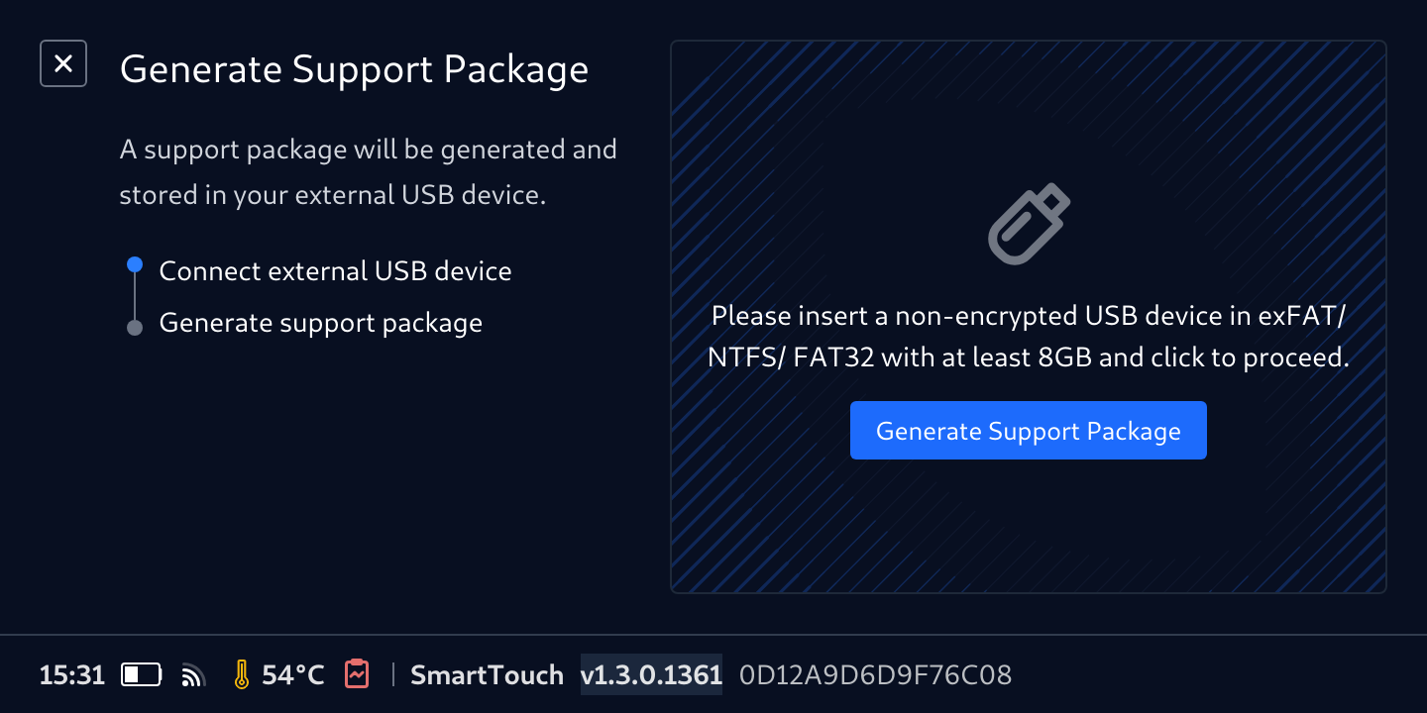
Task: Select the Connect external USB device step
Action: [335, 271]
